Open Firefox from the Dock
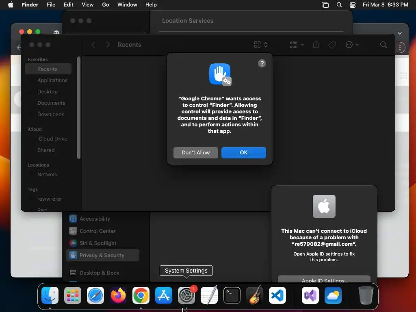 [x=118, y=295]
